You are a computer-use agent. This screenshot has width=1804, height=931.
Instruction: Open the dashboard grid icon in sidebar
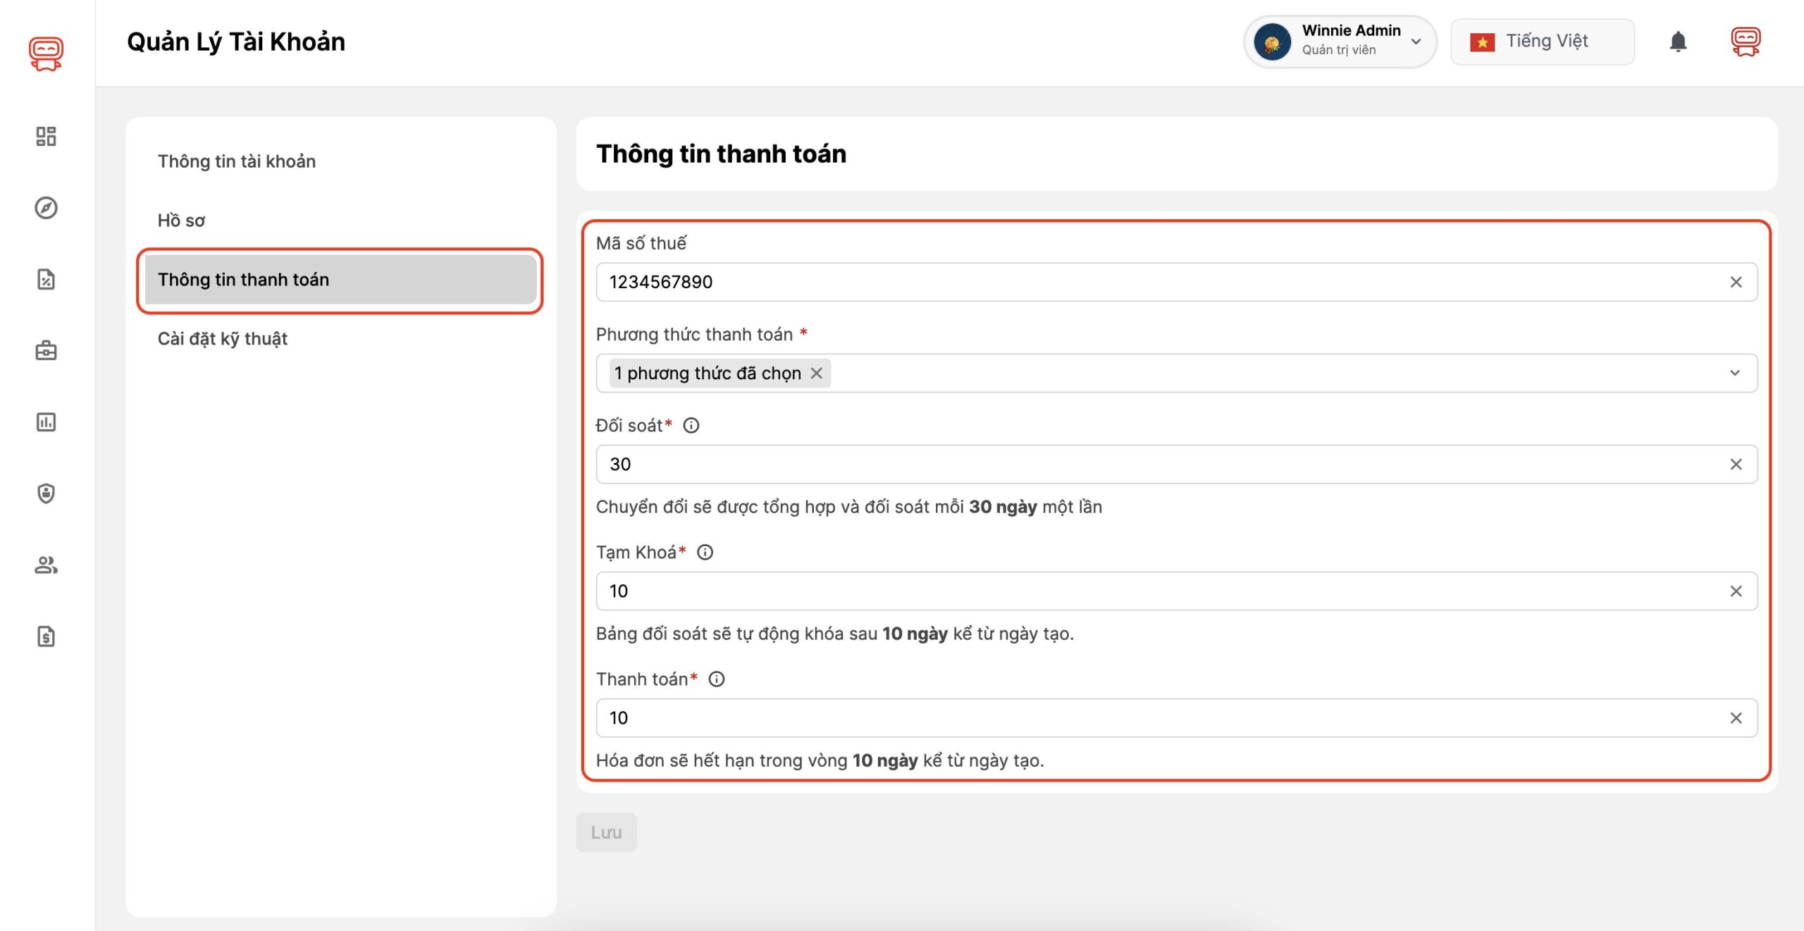coord(46,136)
